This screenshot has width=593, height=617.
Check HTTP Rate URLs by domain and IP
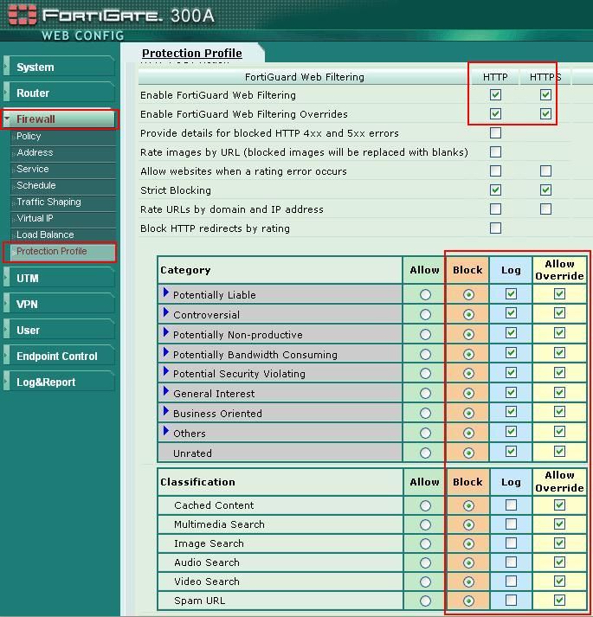point(495,209)
